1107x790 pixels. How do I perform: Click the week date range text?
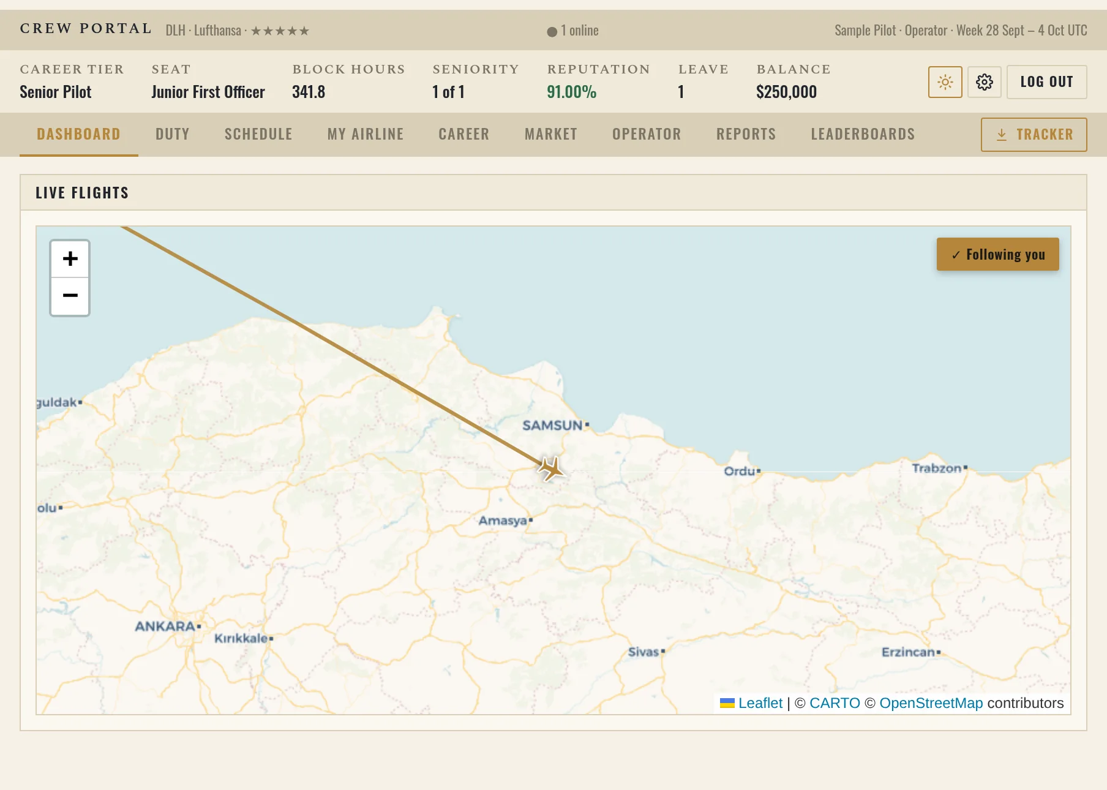point(1022,31)
